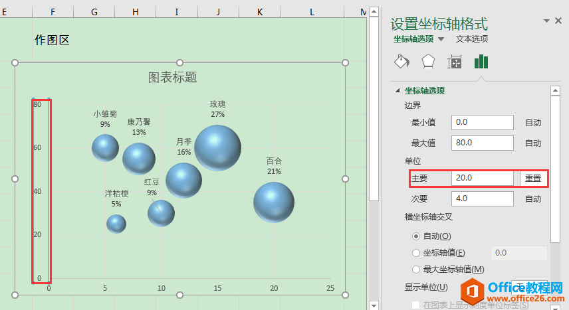Click the chart's top-center resize handle
The image size is (569, 310).
(179, 62)
